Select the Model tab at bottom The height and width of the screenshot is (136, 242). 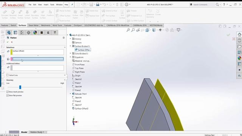24,132
